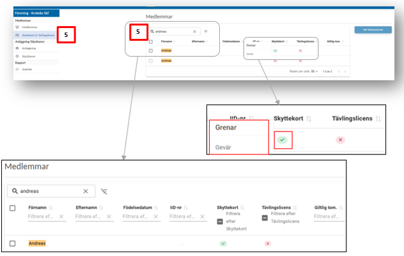This screenshot has width=404, height=256.
Task: Click the second Andreas name in top screenshot
Action: [166, 61]
